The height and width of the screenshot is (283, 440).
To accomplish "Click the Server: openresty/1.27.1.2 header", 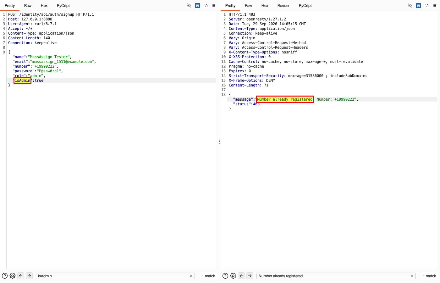I will click(x=257, y=19).
